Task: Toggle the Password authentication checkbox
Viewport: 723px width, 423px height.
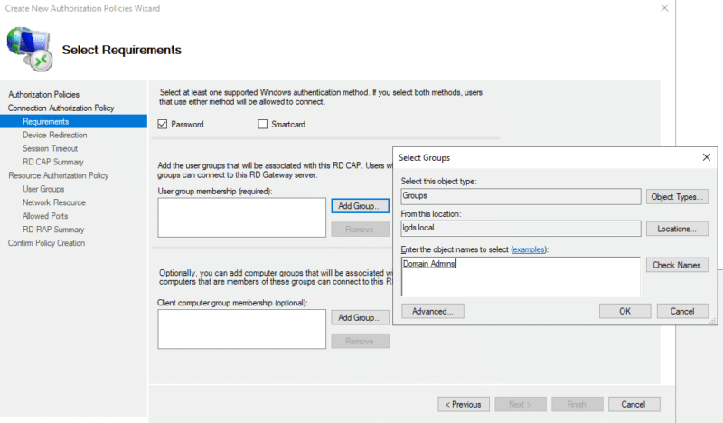Action: (163, 124)
